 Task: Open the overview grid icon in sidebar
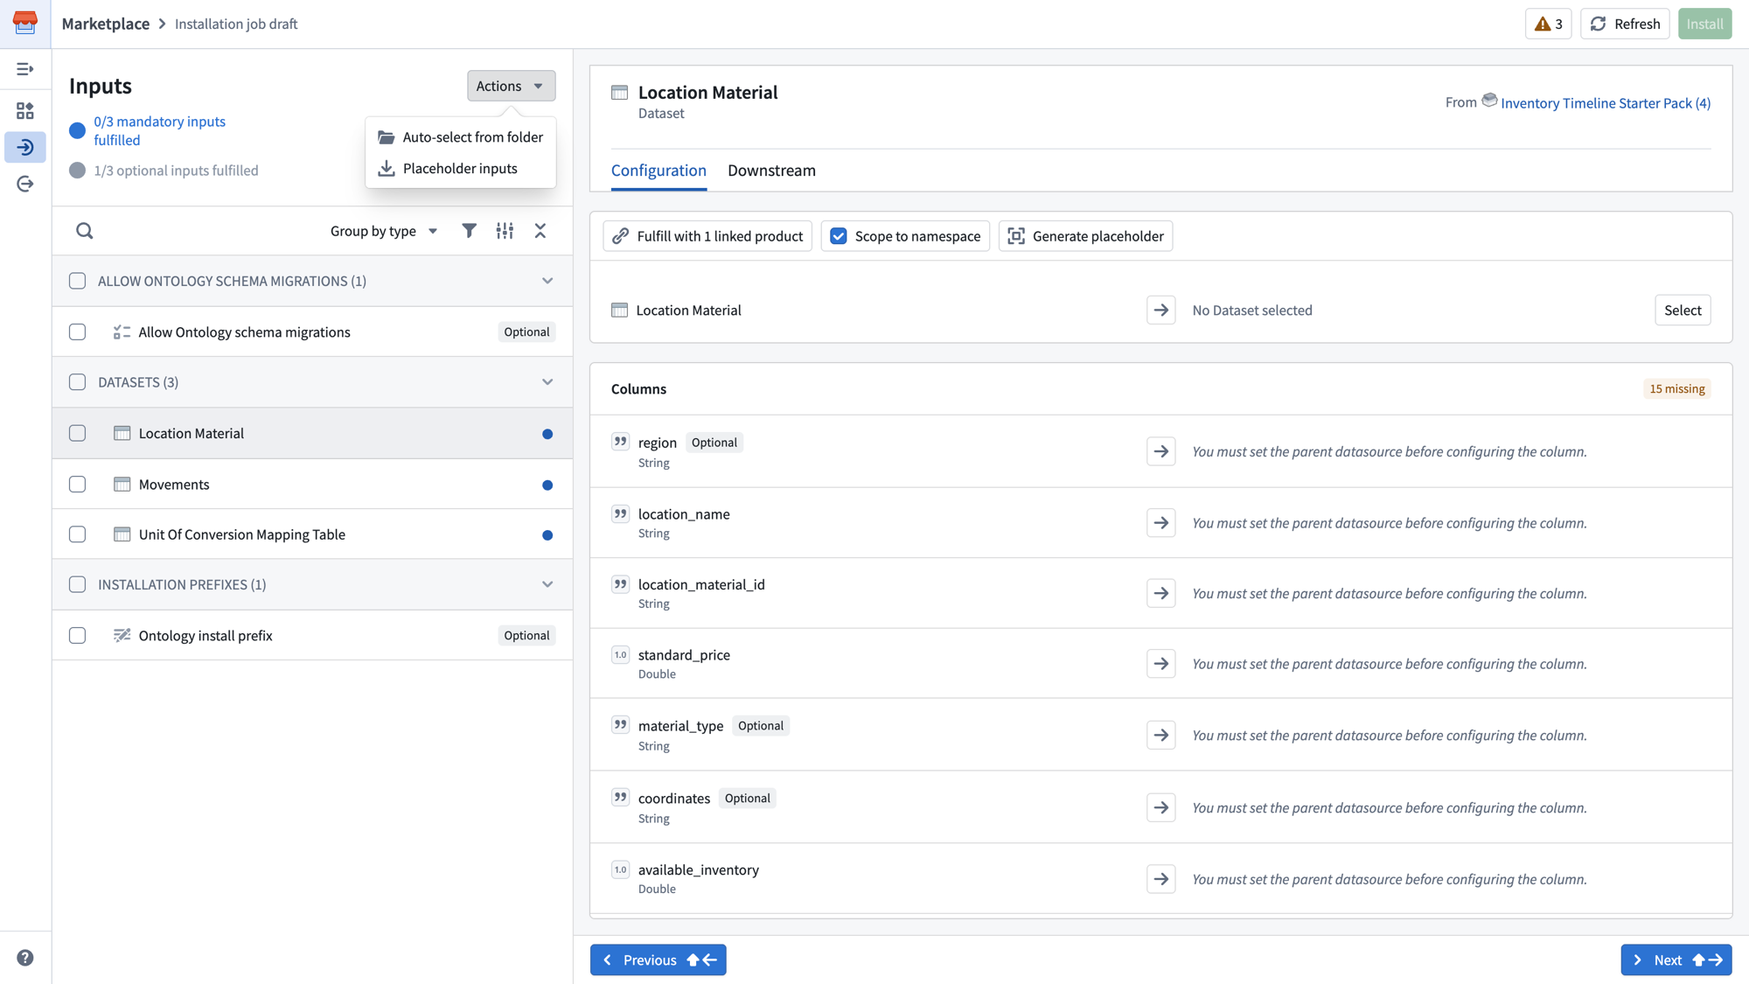click(25, 111)
